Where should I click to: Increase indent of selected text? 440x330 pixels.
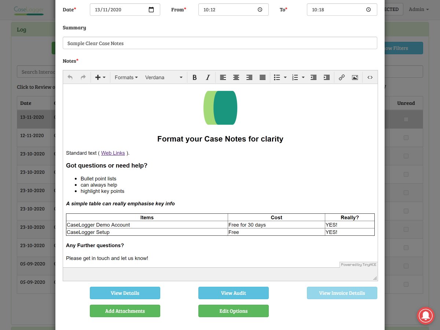click(x=327, y=77)
